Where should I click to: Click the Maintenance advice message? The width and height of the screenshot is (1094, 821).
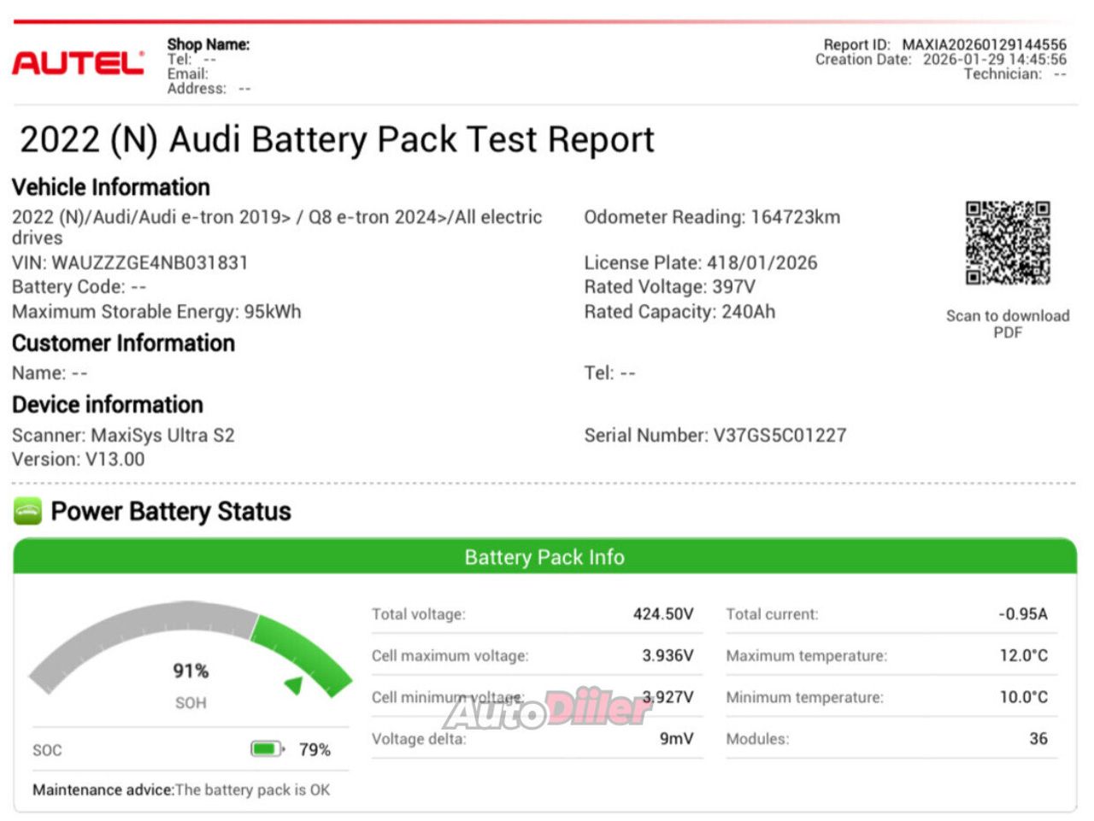coord(181,790)
